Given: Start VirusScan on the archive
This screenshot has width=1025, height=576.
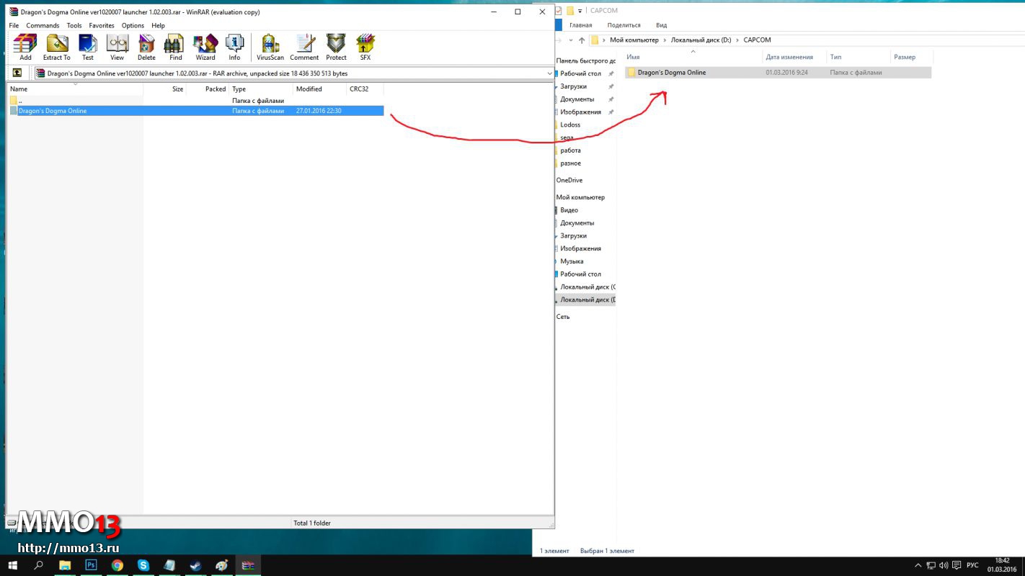Looking at the screenshot, I should coord(270,48).
